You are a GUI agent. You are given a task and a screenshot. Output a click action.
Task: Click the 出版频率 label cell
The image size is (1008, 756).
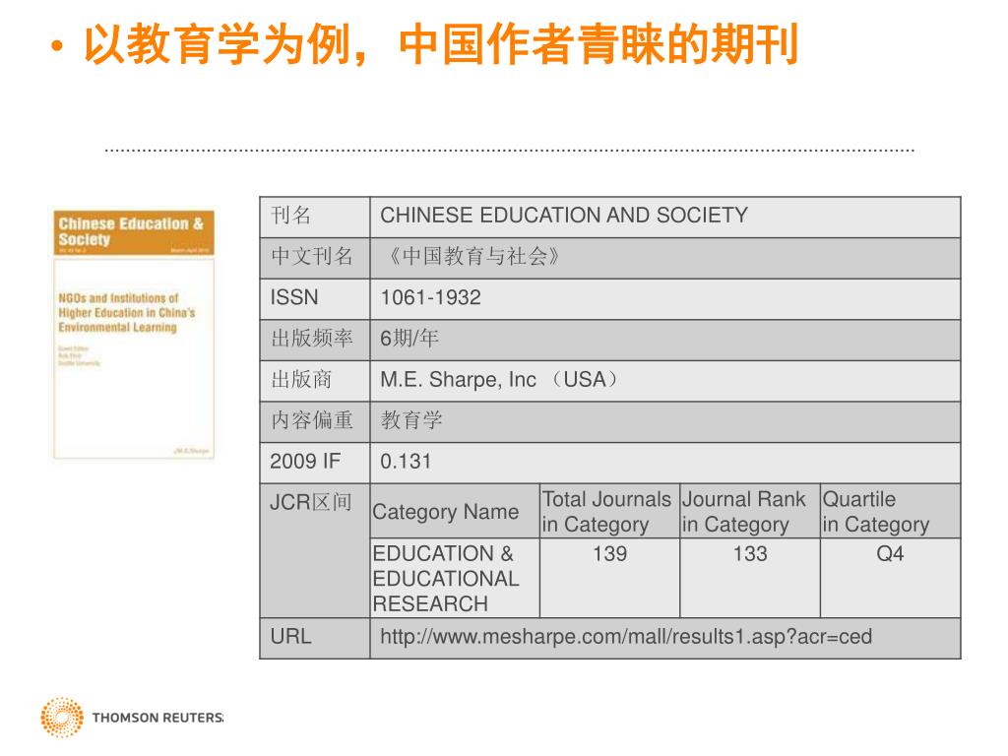[315, 340]
